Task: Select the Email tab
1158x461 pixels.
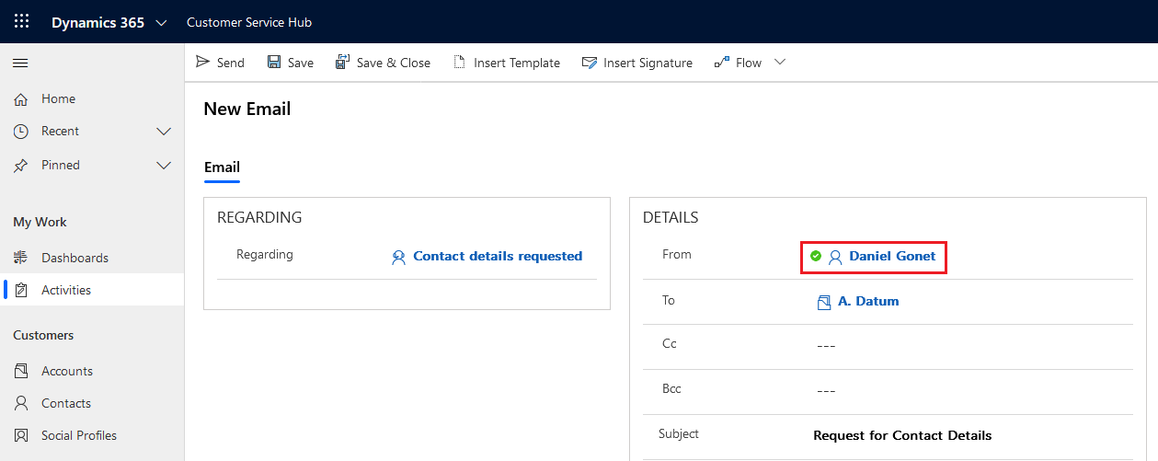Action: 222,167
